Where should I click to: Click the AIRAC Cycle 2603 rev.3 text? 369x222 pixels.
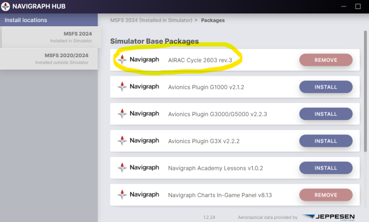[200, 60]
